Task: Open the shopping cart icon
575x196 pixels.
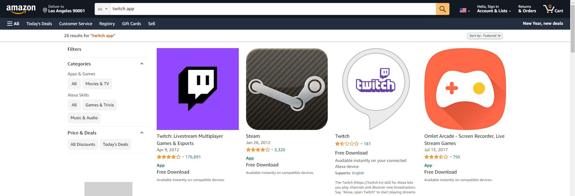Action: pos(553,9)
